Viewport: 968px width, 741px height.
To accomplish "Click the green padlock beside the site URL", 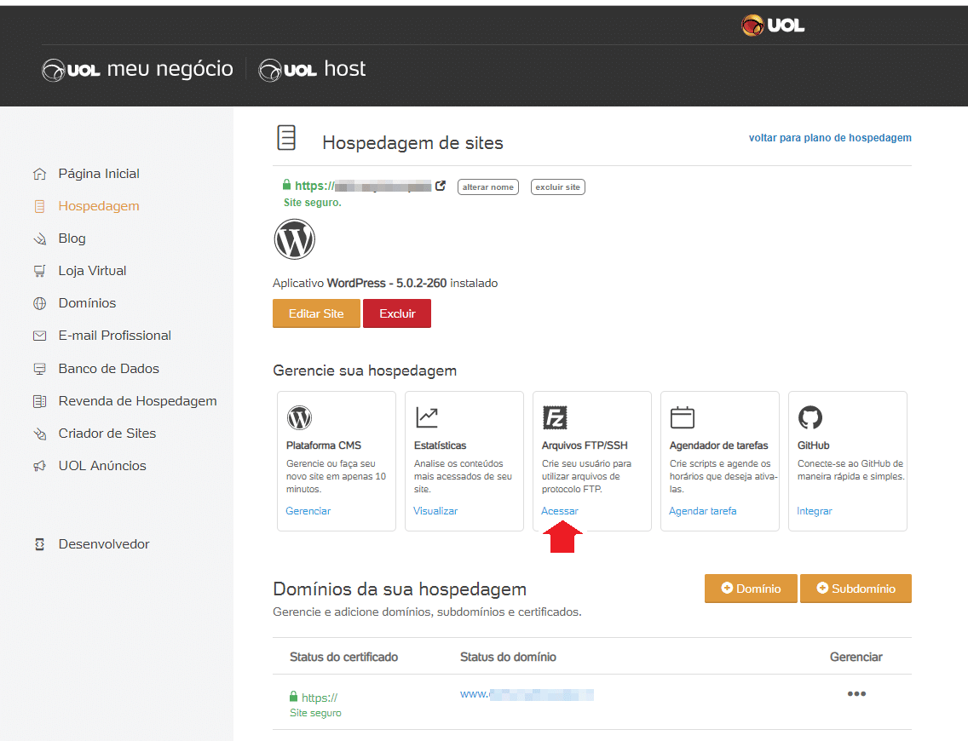I will (286, 185).
